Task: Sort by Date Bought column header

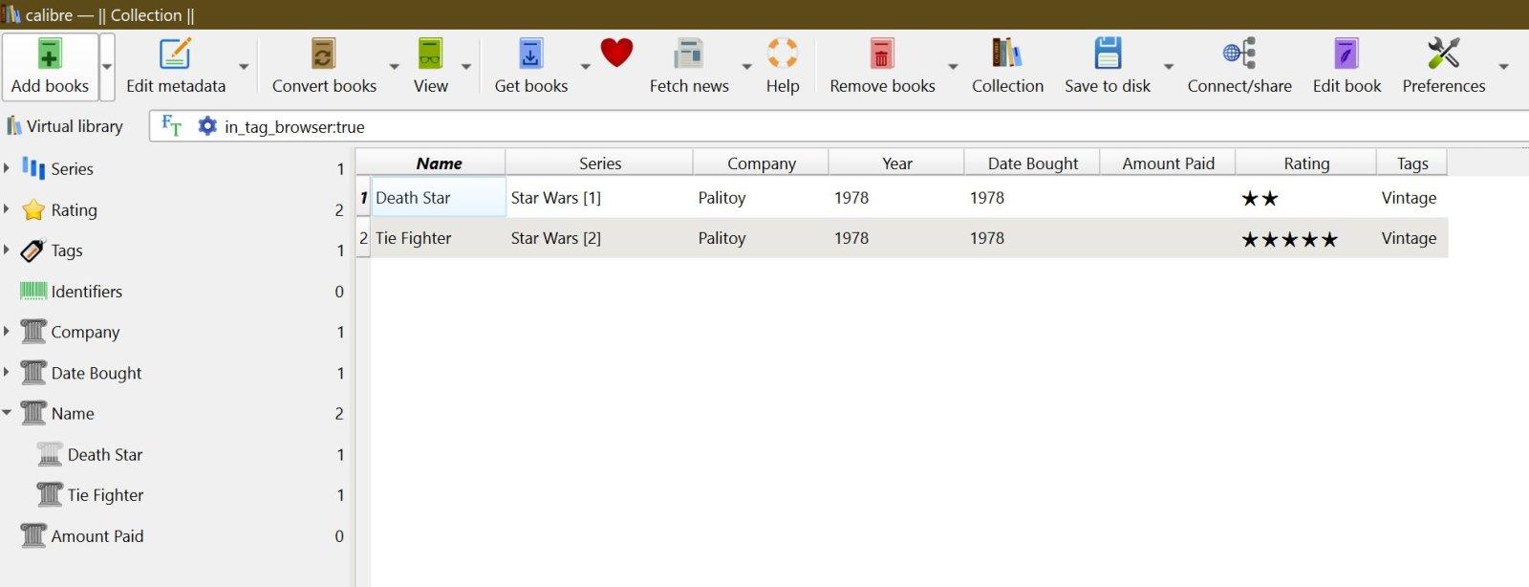Action: click(1032, 163)
